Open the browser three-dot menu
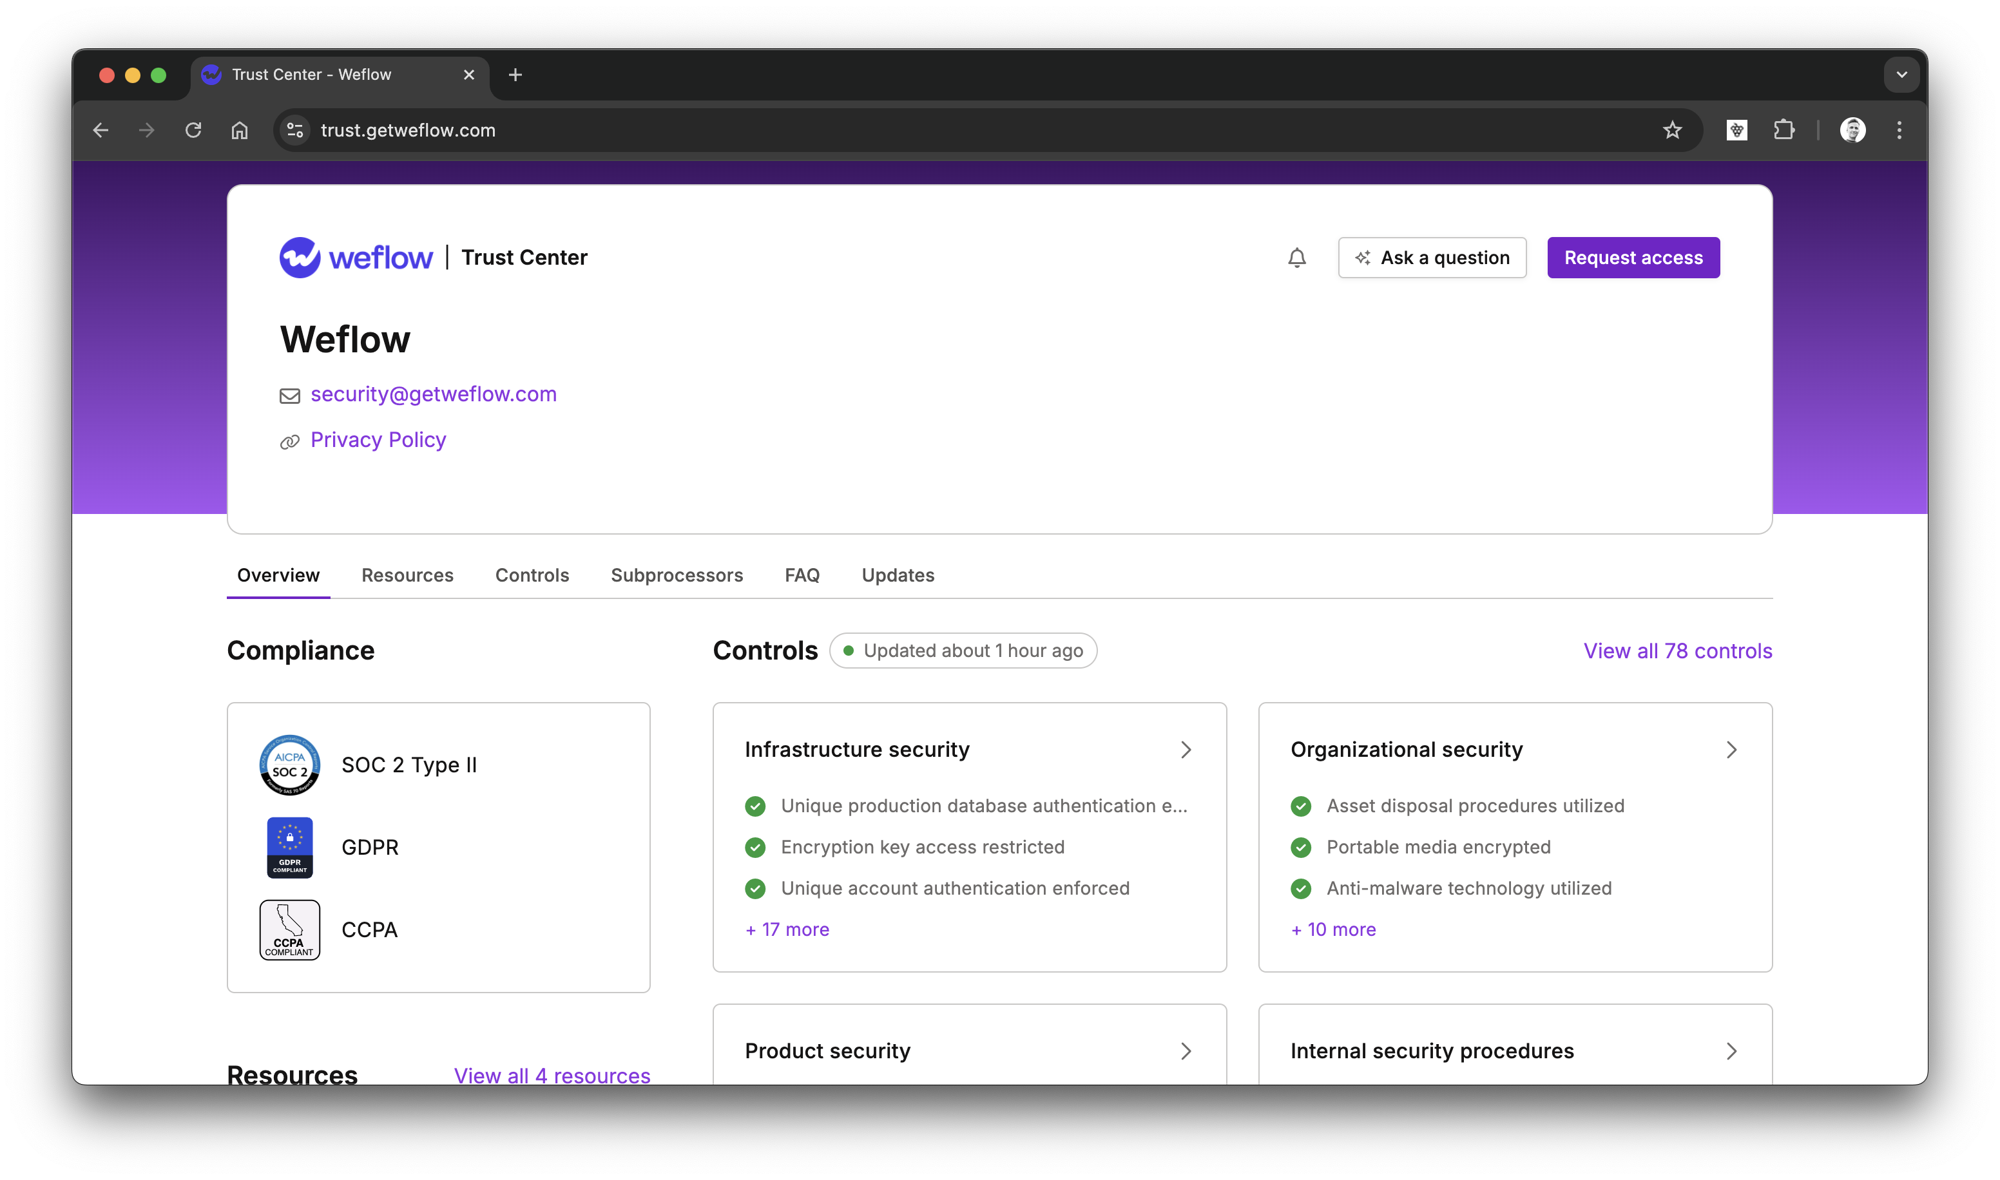This screenshot has height=1180, width=2000. 1899,129
